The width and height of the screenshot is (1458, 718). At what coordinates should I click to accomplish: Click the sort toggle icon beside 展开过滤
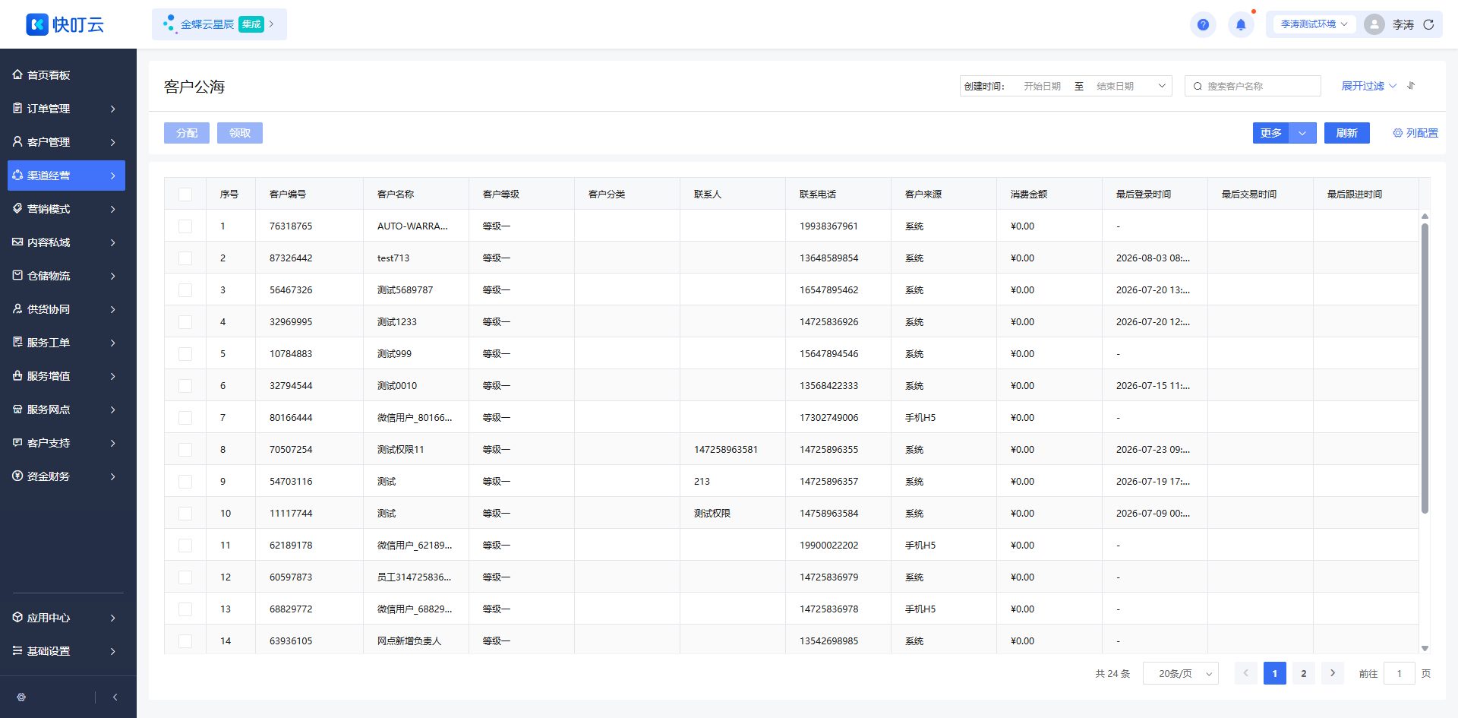click(x=1411, y=86)
